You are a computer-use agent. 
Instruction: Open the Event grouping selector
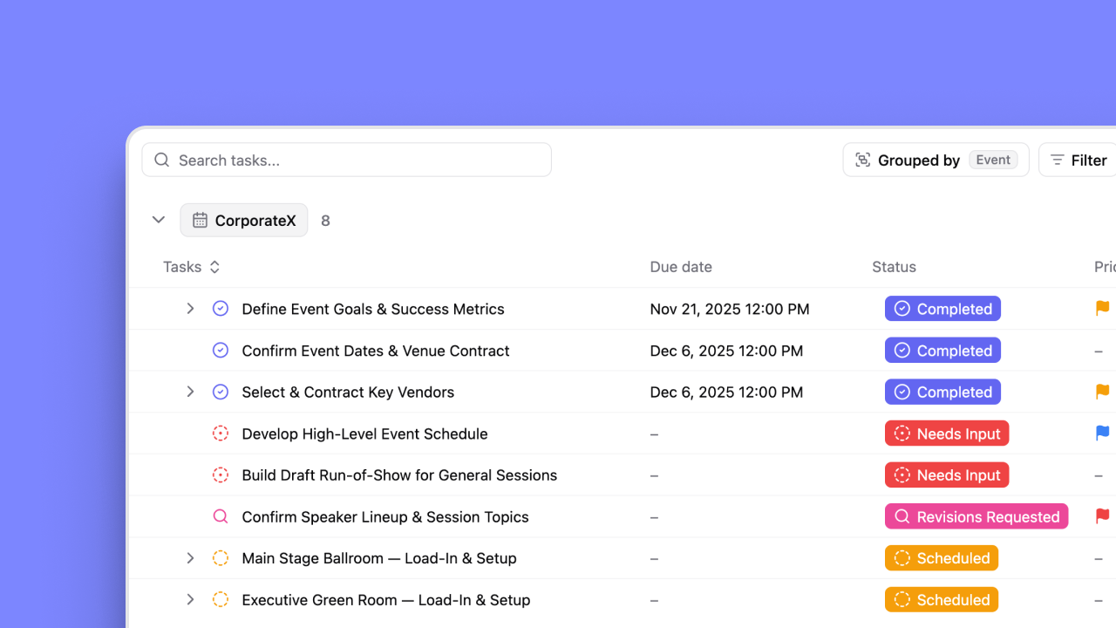992,160
